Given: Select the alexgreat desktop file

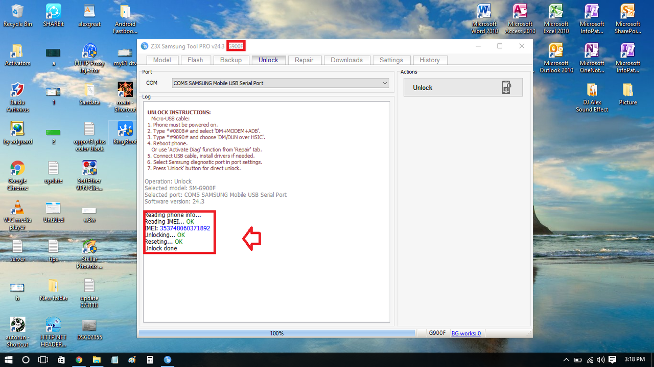Looking at the screenshot, I should (x=89, y=15).
